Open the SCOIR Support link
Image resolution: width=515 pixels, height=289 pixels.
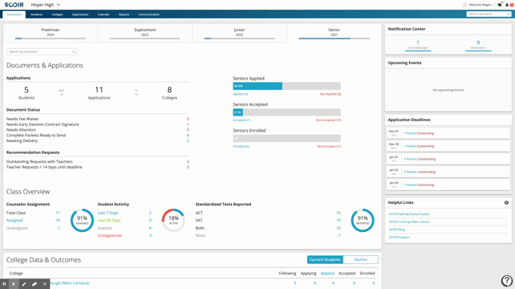399,238
